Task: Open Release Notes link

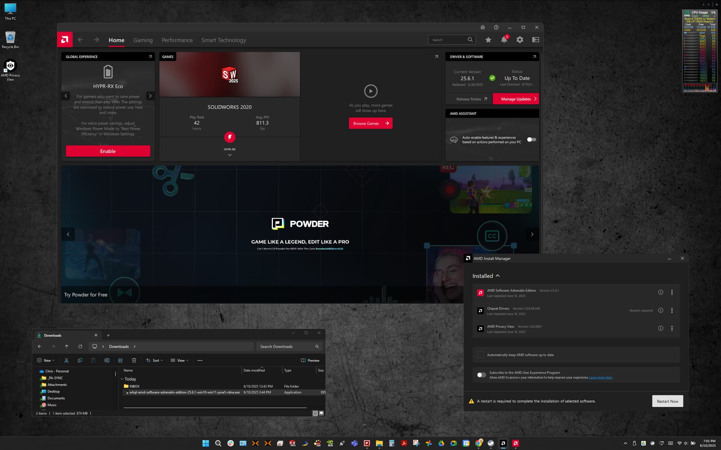Action: click(x=472, y=99)
